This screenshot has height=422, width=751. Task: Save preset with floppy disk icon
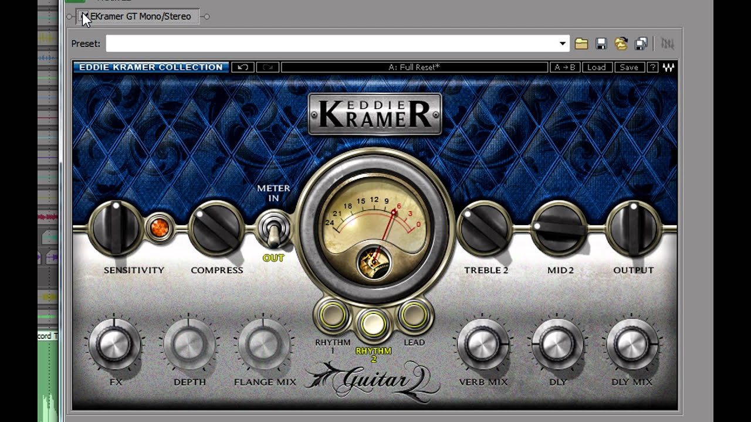pos(601,43)
